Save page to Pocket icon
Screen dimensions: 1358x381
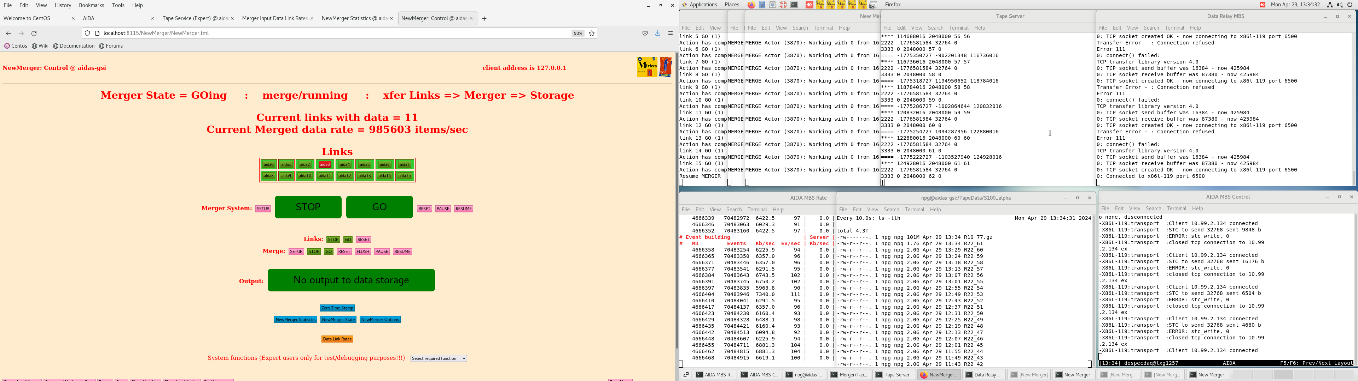[645, 33]
